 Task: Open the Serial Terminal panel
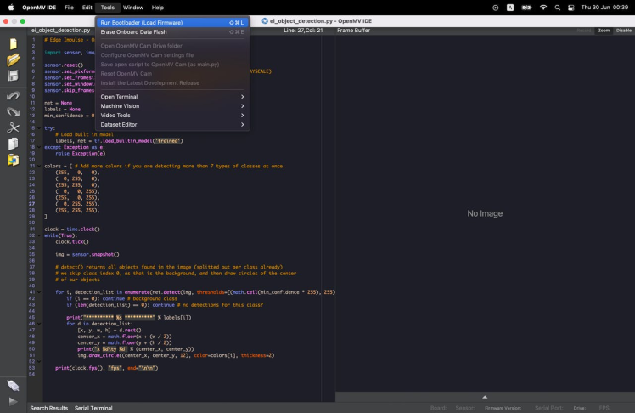[x=93, y=408]
